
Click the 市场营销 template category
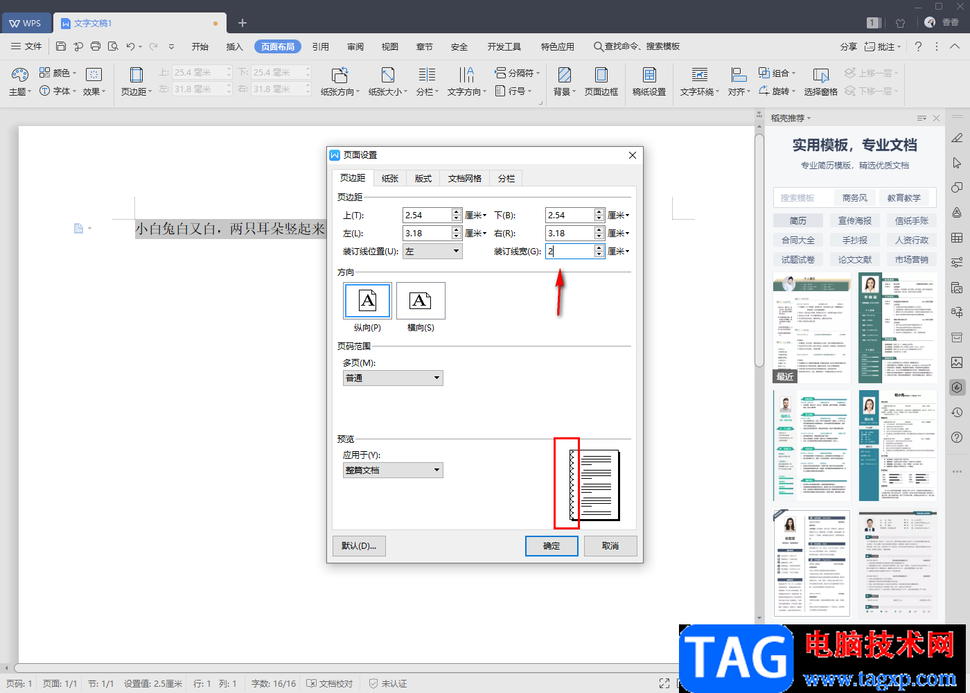point(912,259)
